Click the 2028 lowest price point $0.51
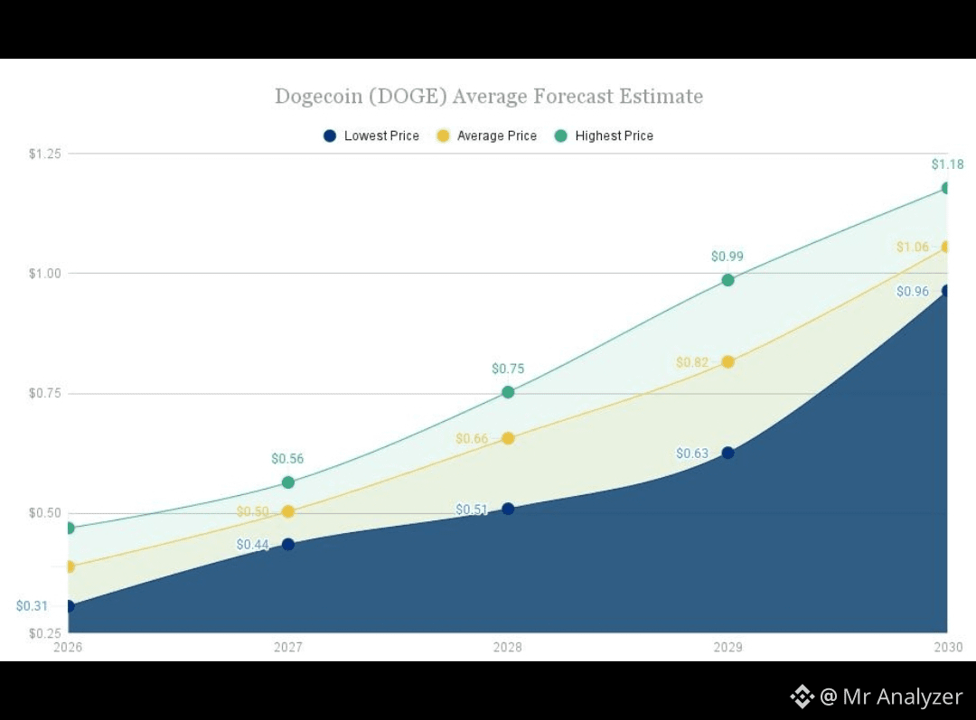The height and width of the screenshot is (720, 976). 508,509
